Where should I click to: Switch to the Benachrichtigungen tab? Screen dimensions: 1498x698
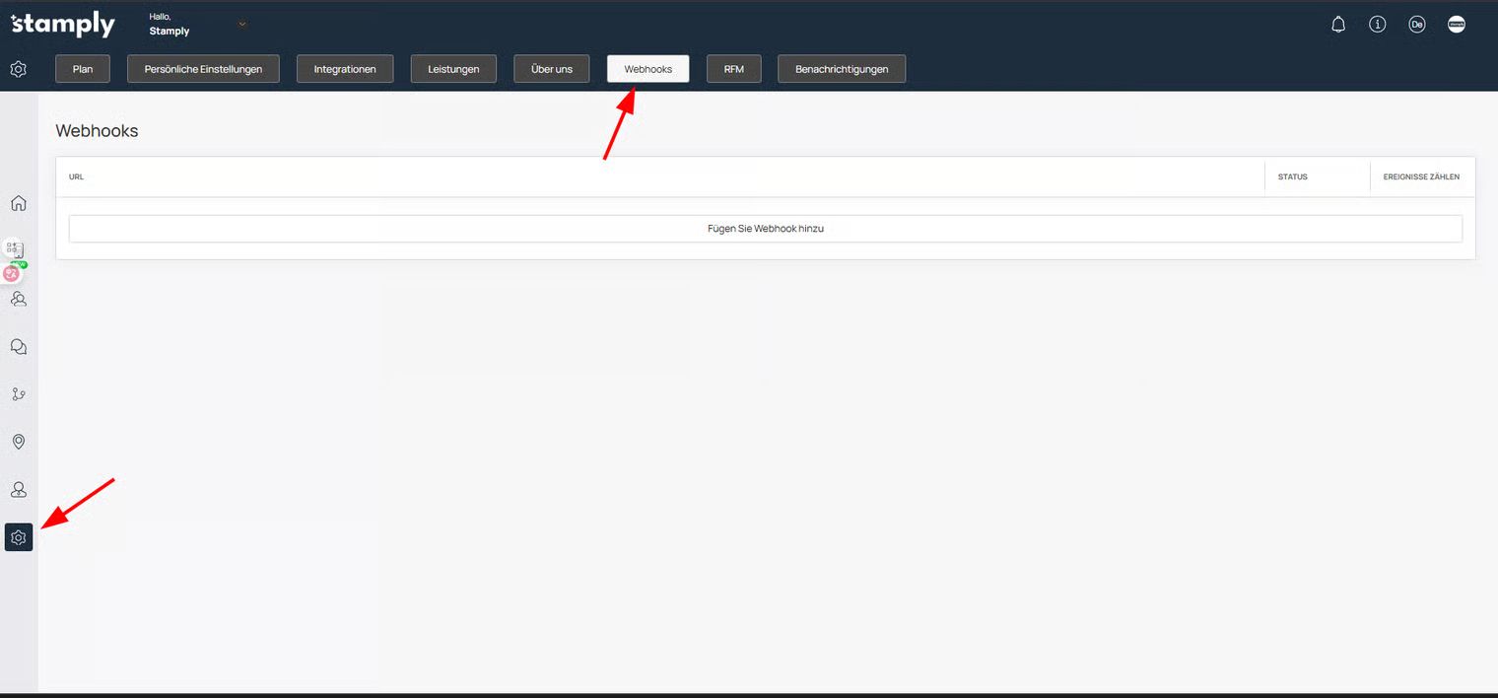pyautogui.click(x=842, y=69)
